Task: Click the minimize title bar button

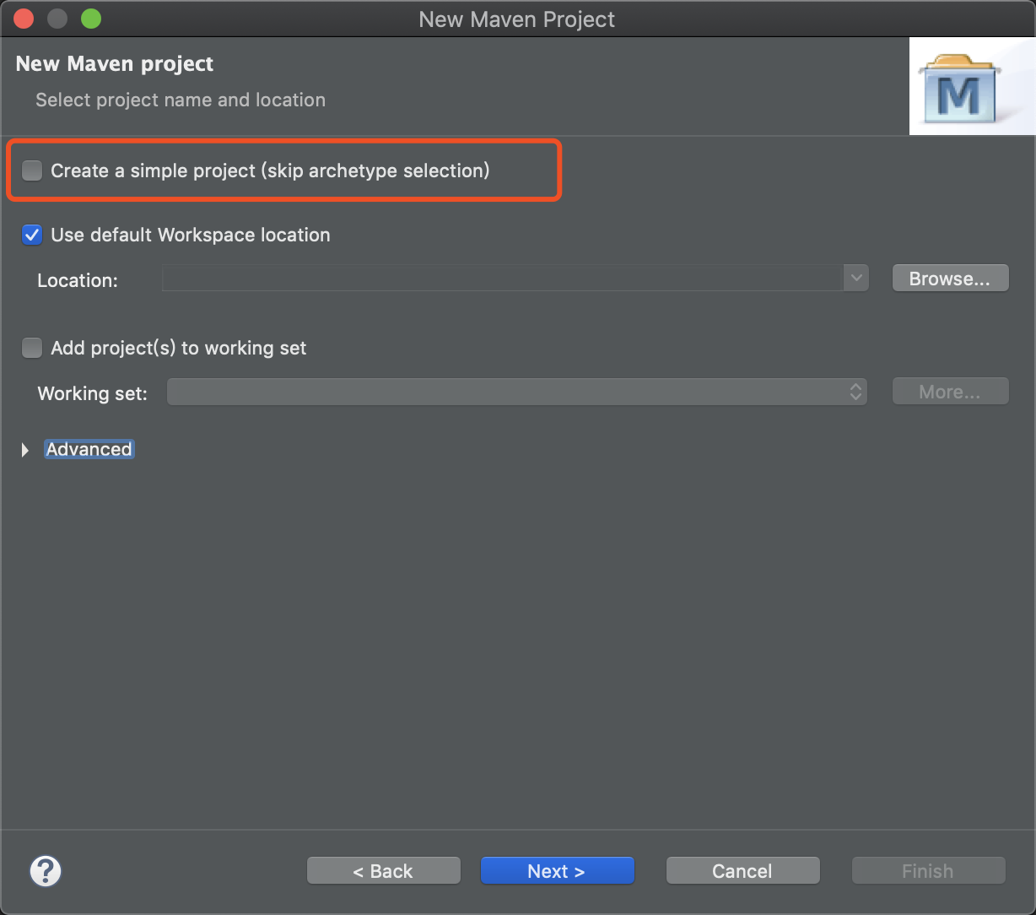Action: (57, 19)
